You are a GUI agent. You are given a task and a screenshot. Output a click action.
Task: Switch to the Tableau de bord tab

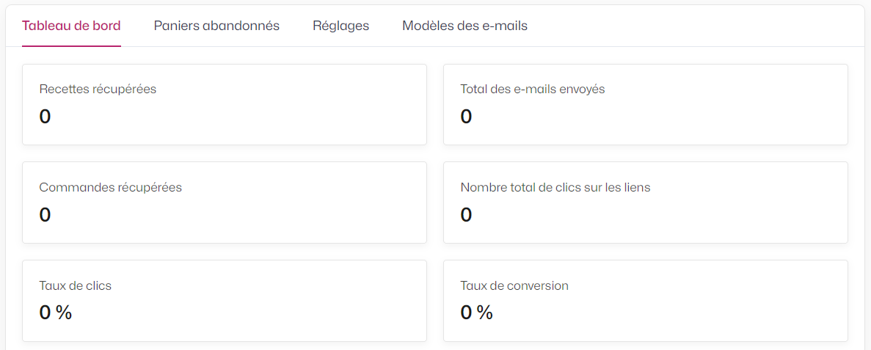tap(71, 26)
